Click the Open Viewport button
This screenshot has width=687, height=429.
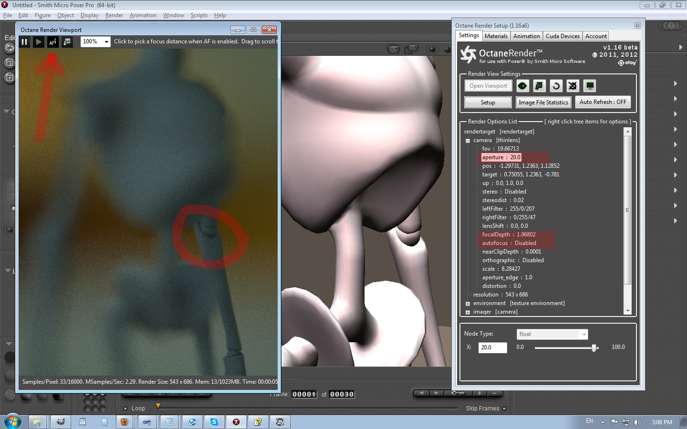click(x=488, y=86)
